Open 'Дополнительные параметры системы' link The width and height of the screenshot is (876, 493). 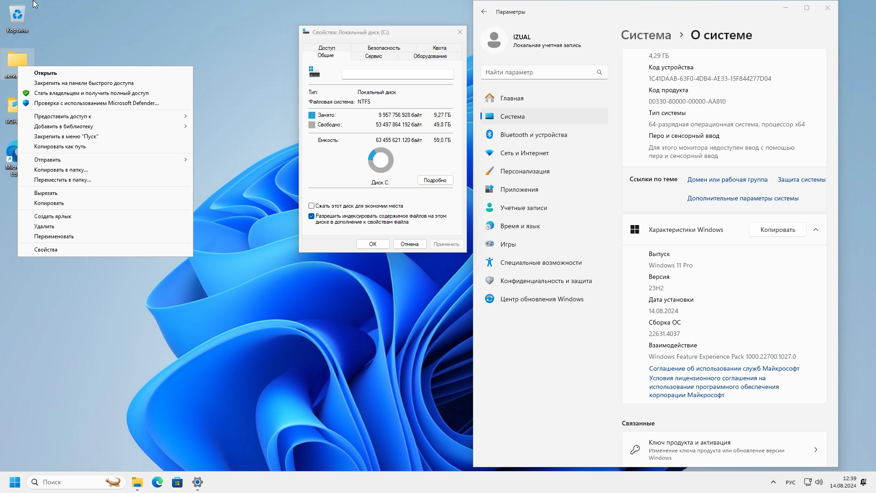742,198
